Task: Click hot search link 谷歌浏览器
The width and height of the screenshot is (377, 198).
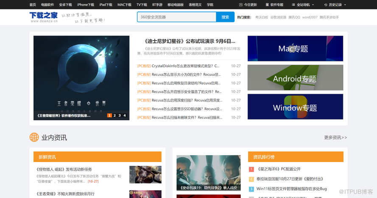Action: (278, 17)
